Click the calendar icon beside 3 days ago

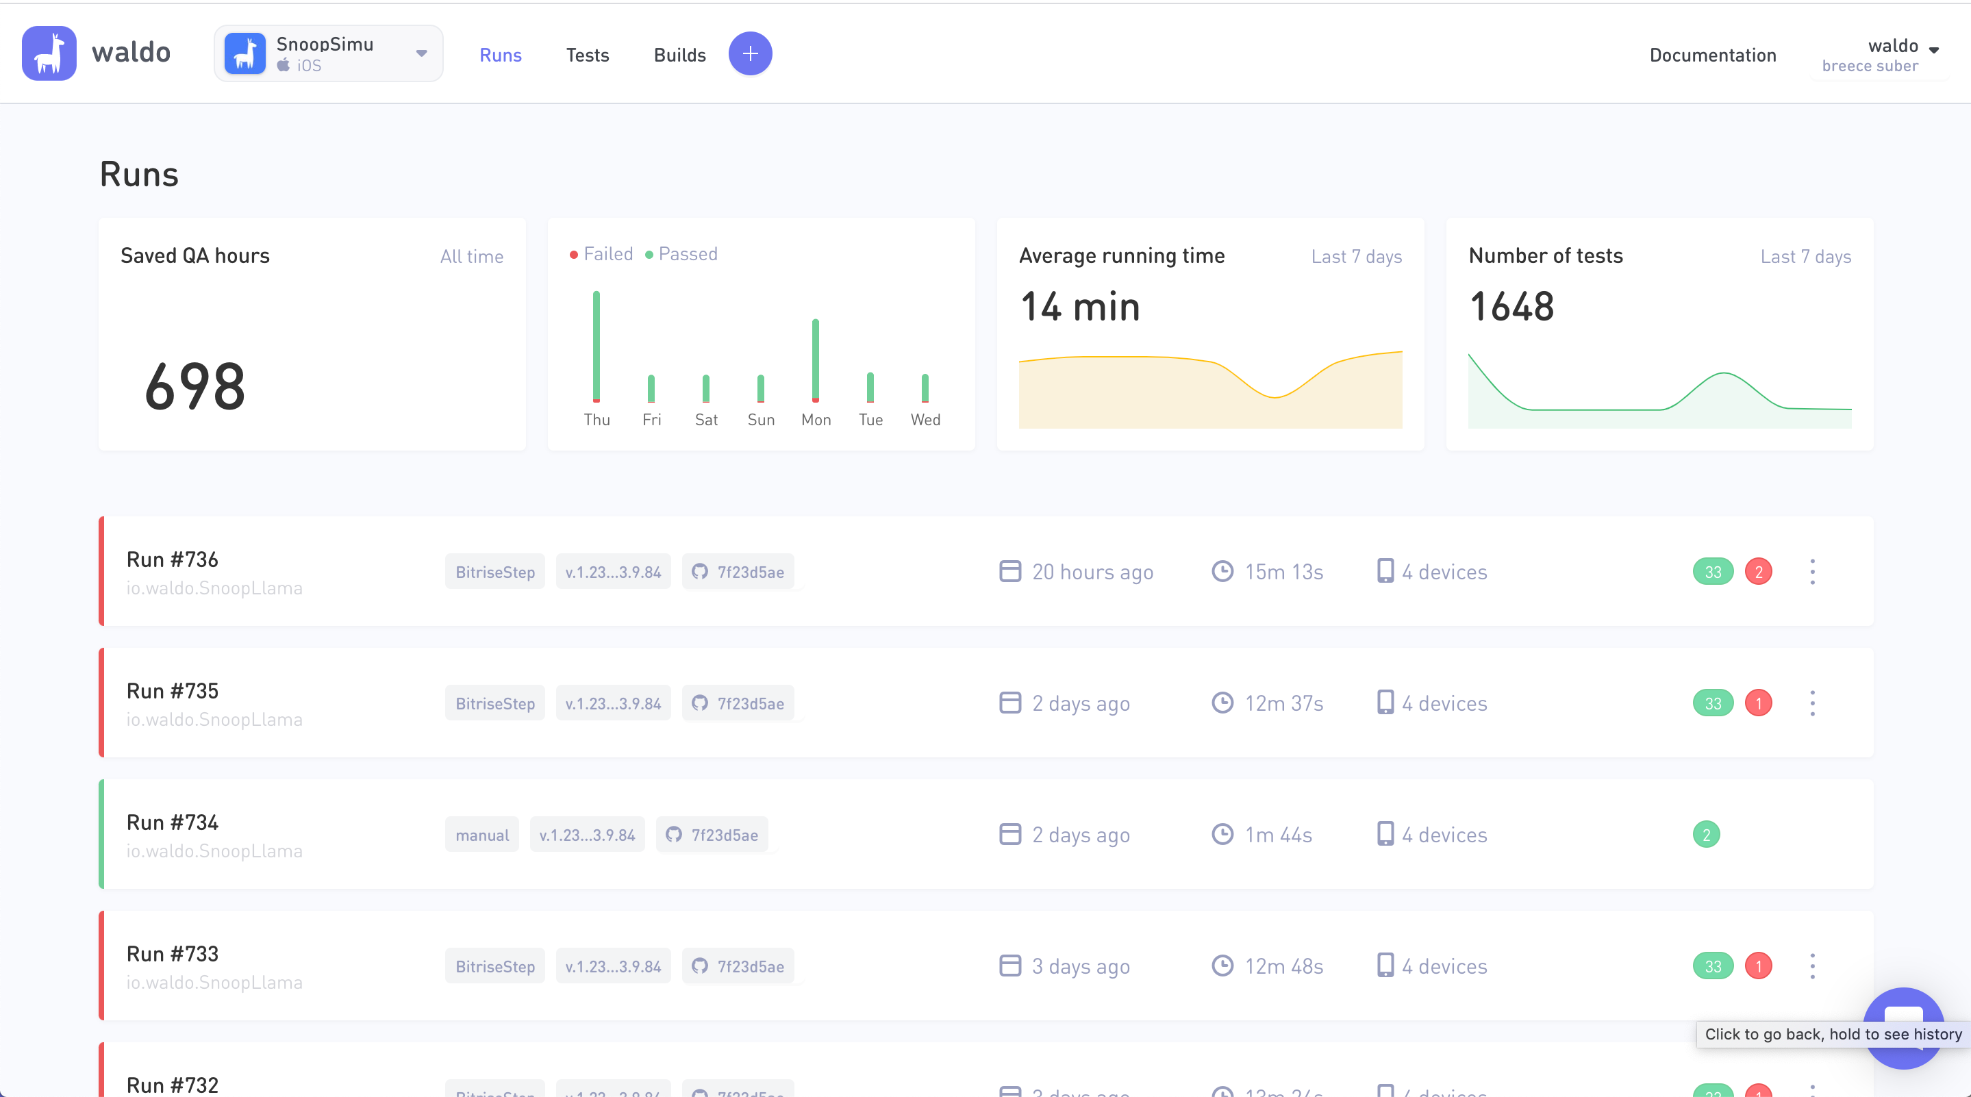(1010, 966)
